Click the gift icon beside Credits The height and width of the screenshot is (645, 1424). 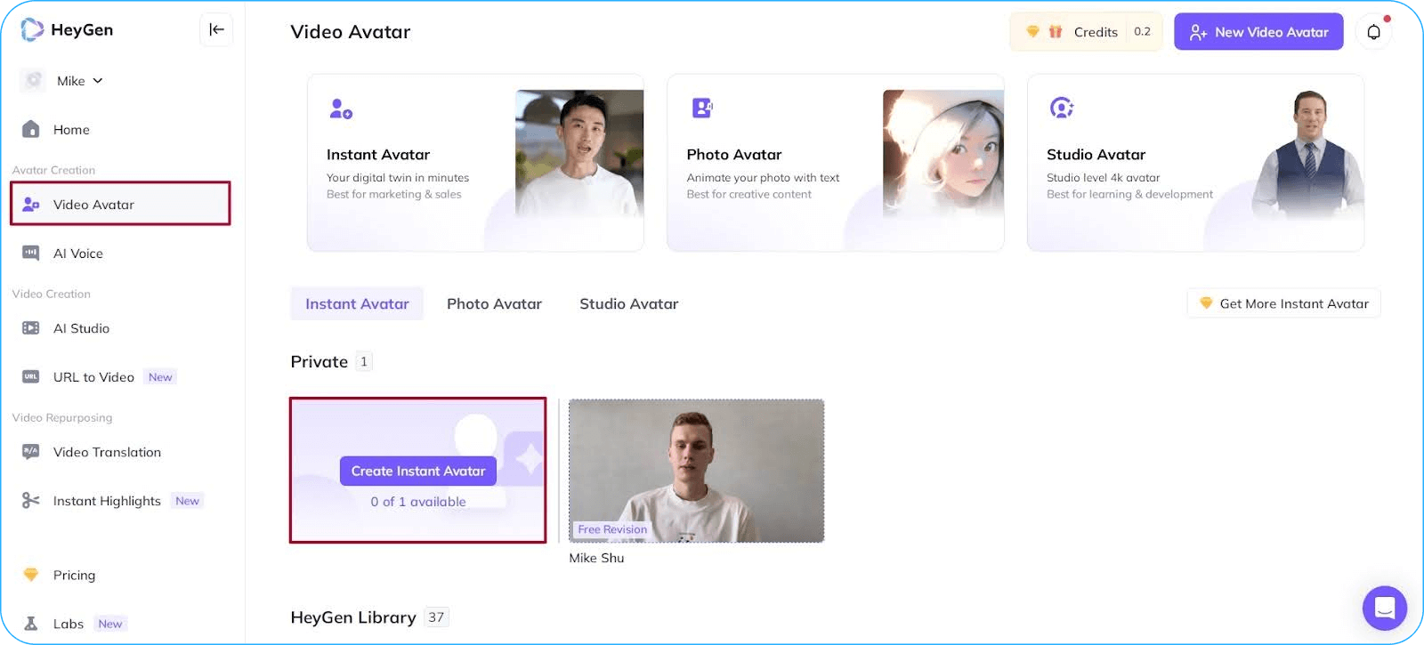coord(1056,32)
